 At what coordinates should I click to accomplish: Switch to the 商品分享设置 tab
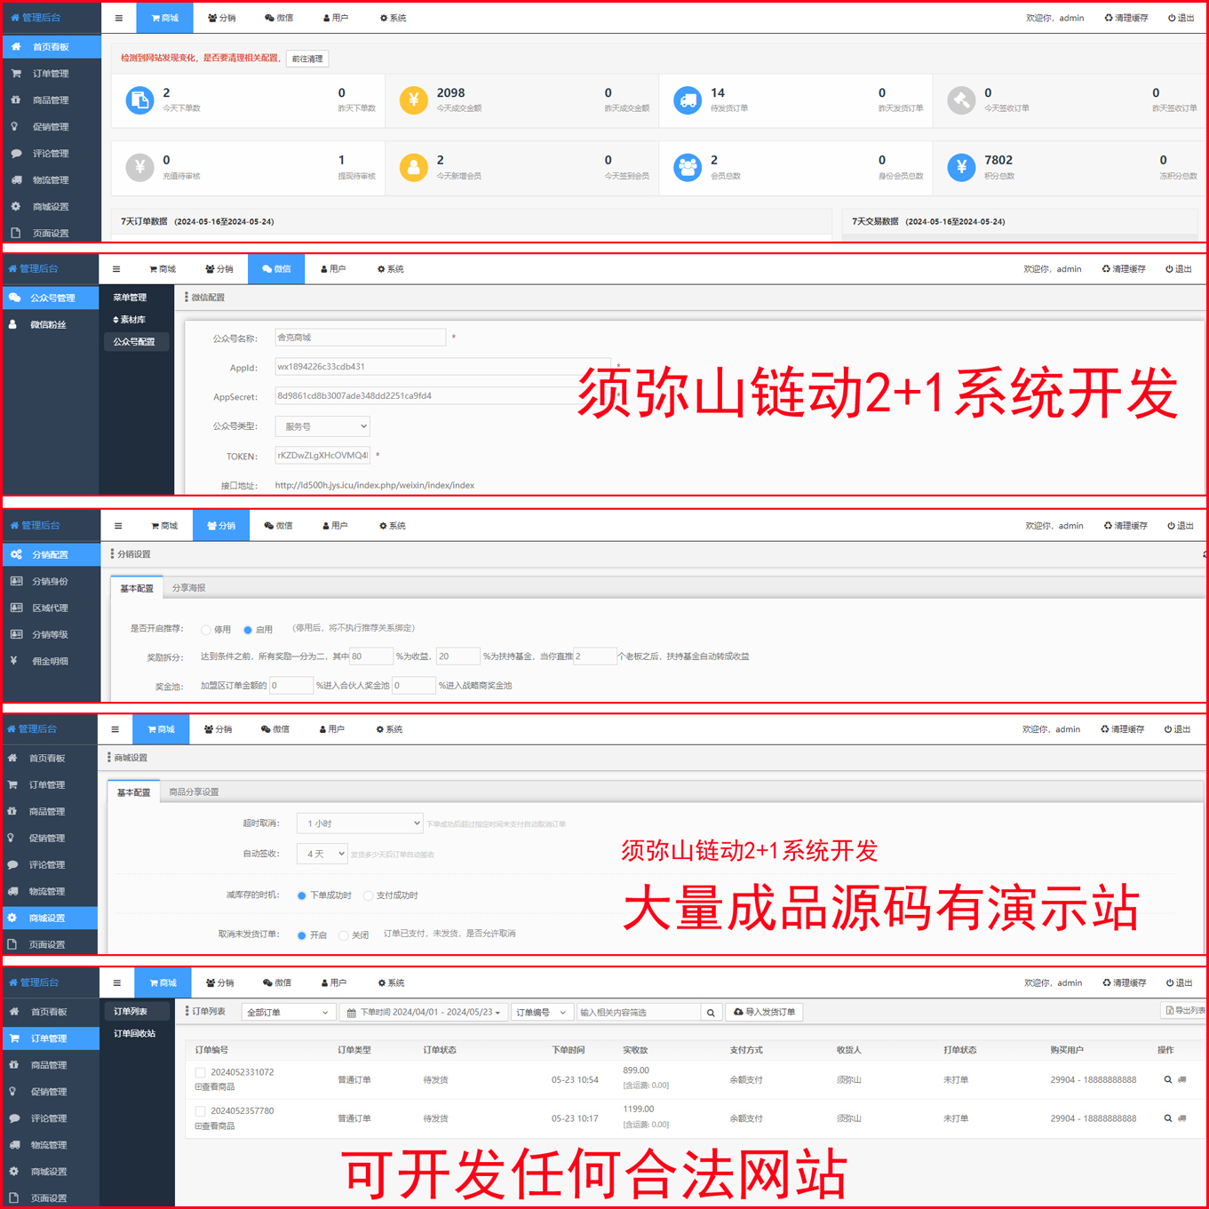click(193, 791)
